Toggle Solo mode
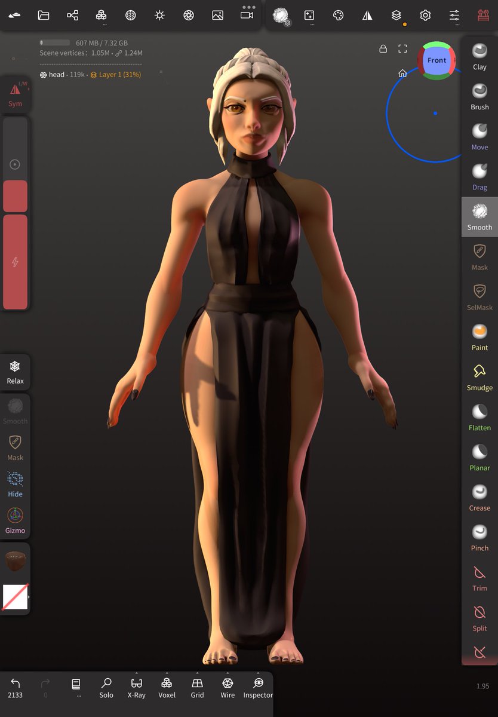 [106, 688]
